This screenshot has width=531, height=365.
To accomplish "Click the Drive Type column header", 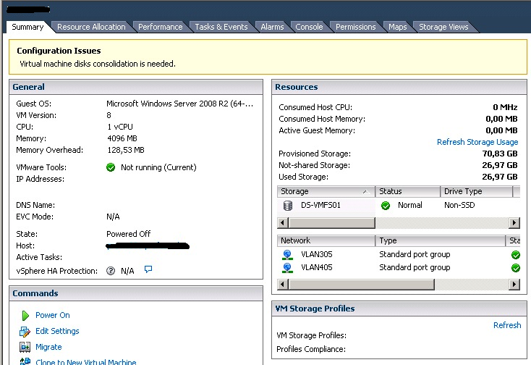I will click(x=477, y=191).
